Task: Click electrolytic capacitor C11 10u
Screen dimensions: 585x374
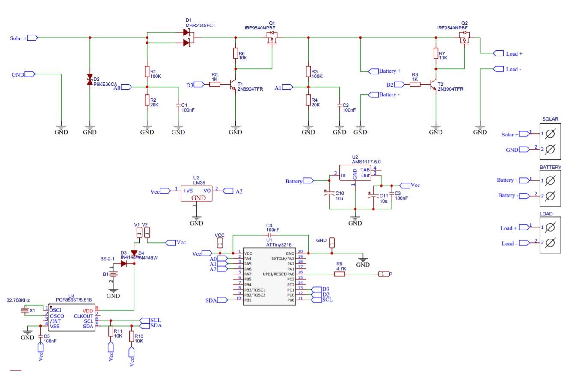Action: pyautogui.click(x=374, y=195)
